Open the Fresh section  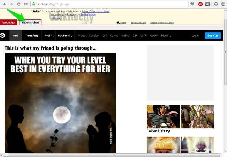[x=48, y=35]
